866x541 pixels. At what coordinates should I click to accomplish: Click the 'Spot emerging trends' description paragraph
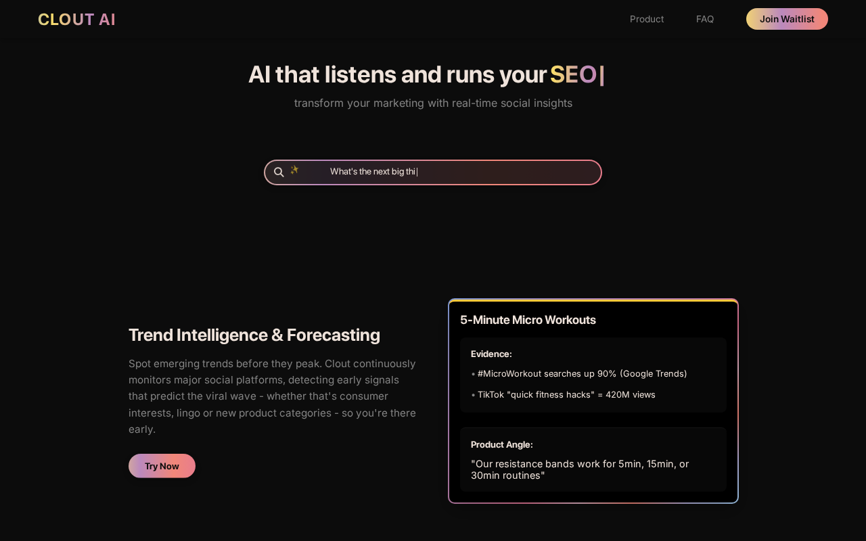(x=272, y=396)
